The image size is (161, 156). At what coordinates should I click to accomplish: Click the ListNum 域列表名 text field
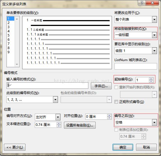136,66
